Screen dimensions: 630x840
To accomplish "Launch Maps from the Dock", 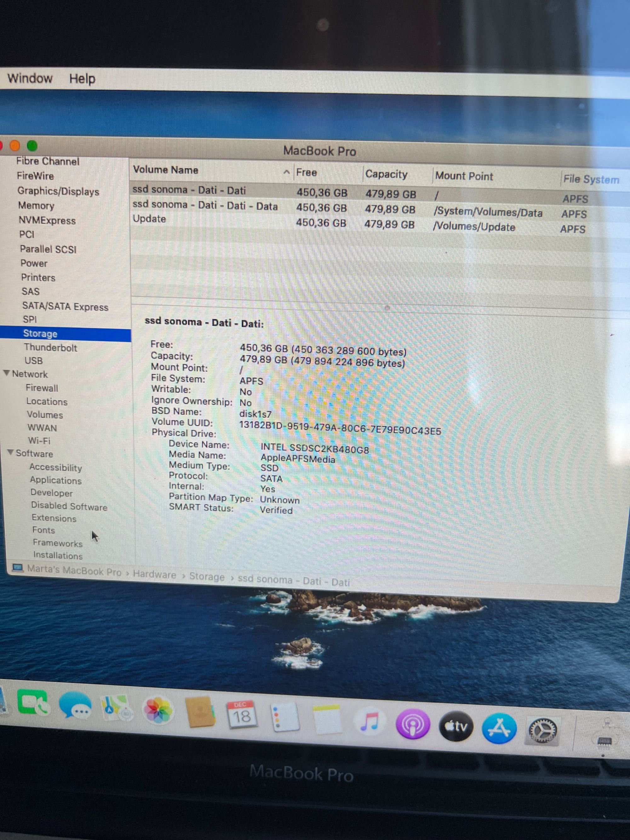I will click(116, 708).
